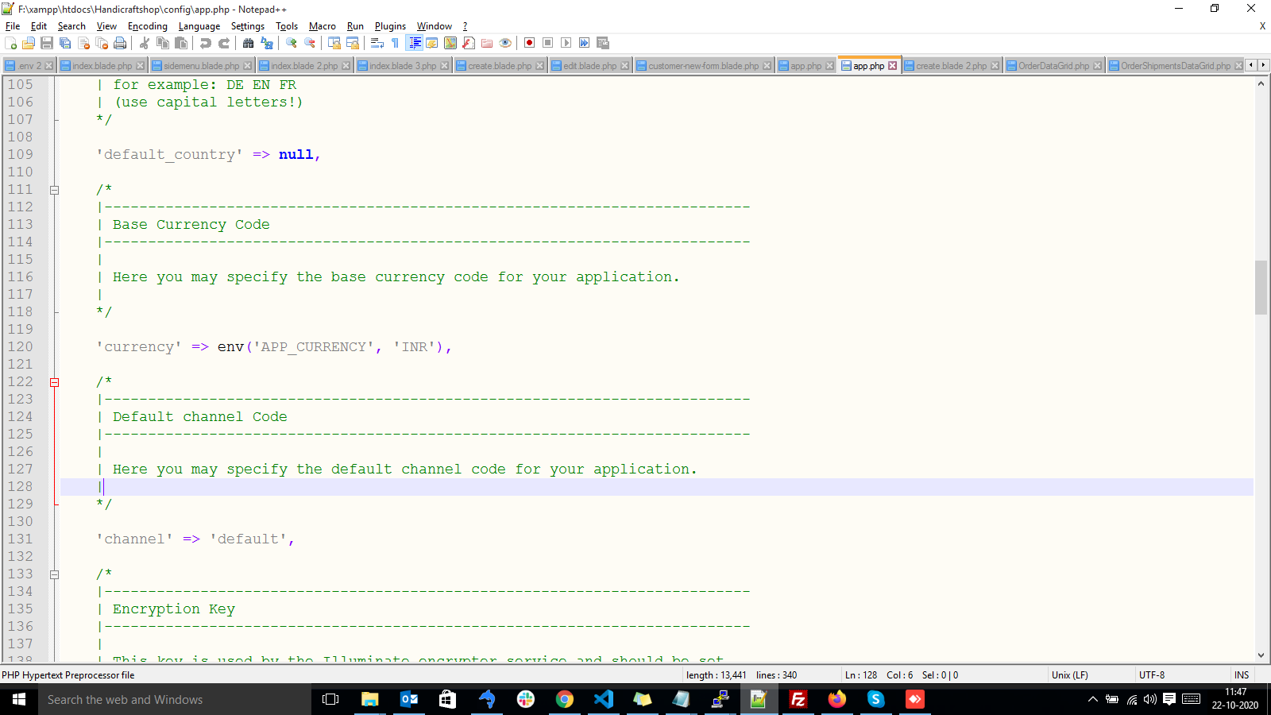The image size is (1271, 715).
Task: Open the Macro menu
Action: coord(323,26)
